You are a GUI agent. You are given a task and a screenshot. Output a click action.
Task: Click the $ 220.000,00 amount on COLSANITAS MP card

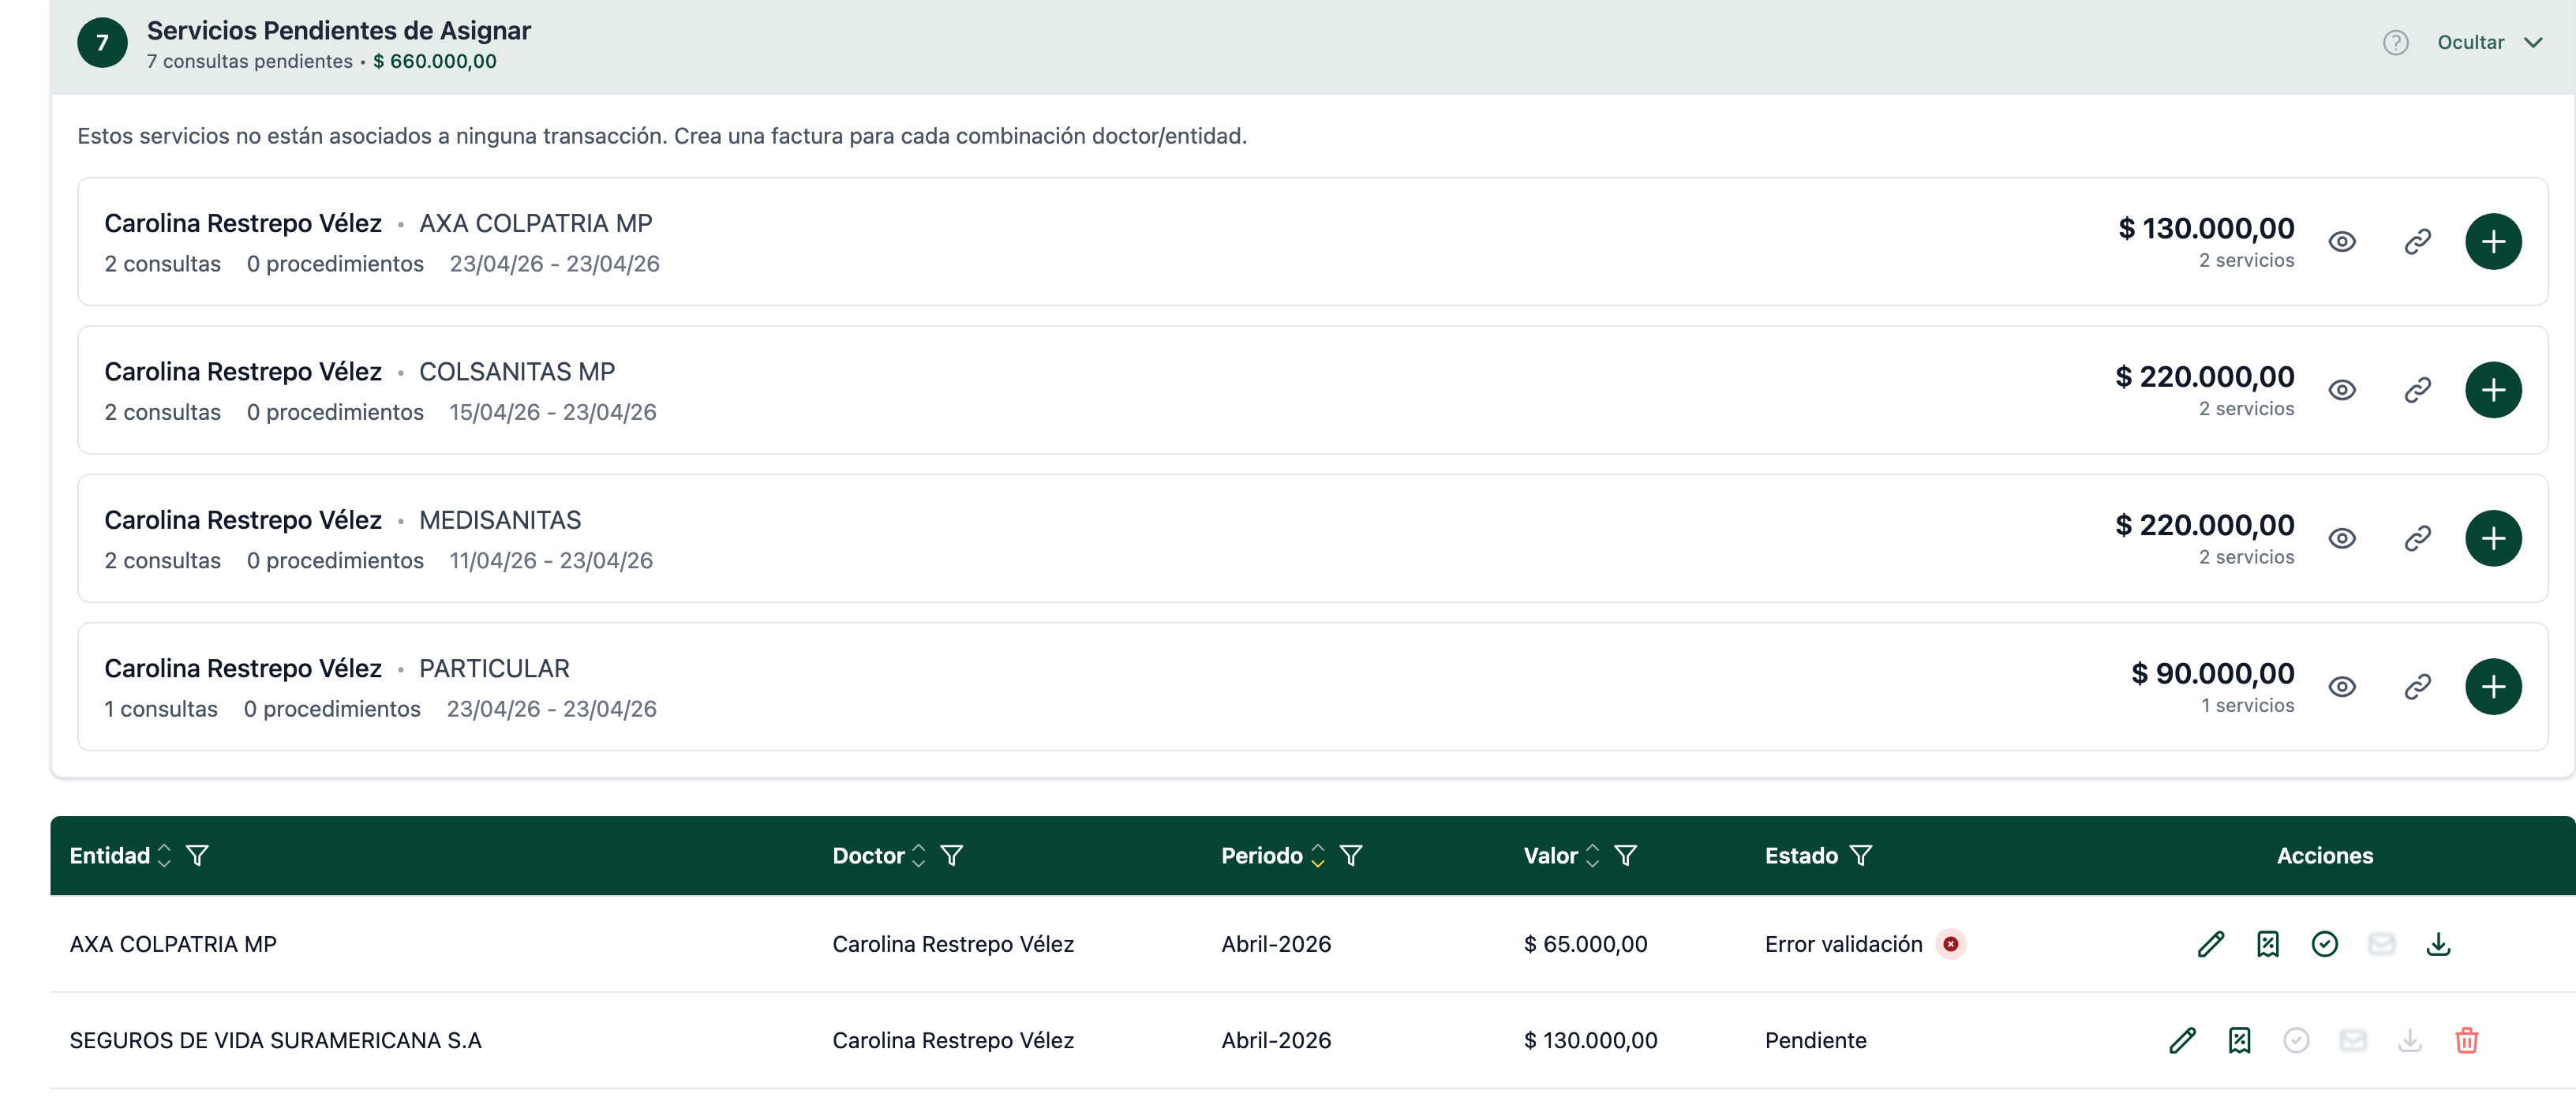tap(2205, 377)
